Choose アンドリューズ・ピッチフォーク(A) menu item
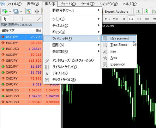This screenshot has height=128, width=156. point(73,60)
